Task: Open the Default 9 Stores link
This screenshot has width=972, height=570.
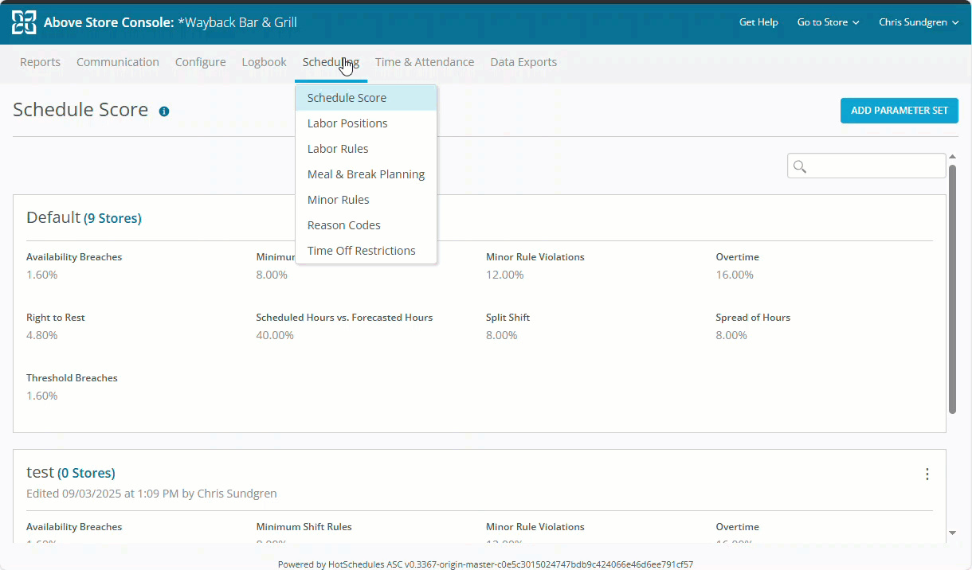Action: (x=112, y=218)
